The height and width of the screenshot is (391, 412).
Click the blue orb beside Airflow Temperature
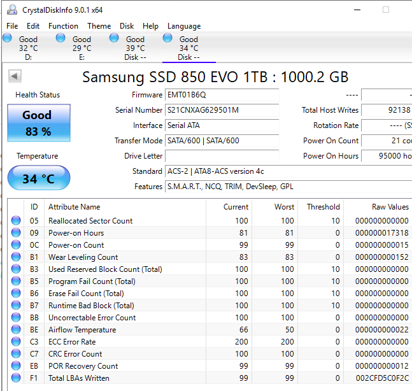pos(16,330)
